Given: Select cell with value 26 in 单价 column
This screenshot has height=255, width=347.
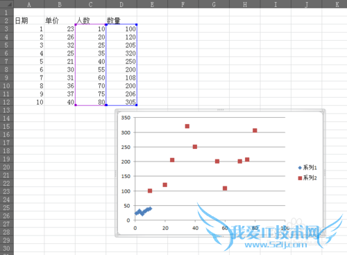Looking at the screenshot, I should pyautogui.click(x=60, y=37).
